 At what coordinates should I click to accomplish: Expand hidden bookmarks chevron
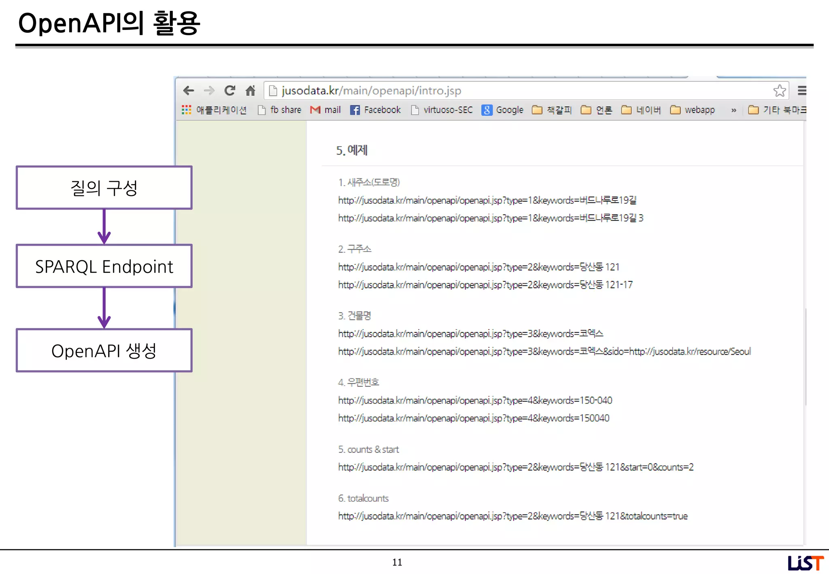tap(734, 110)
